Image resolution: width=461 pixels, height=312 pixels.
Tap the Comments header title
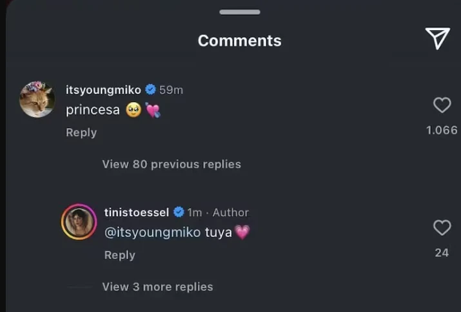(x=239, y=41)
